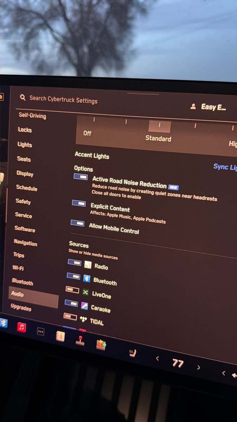Viewport: 237px width, 422px height.
Task: Toggle Active Road Noise Reduction
Action: point(81,177)
